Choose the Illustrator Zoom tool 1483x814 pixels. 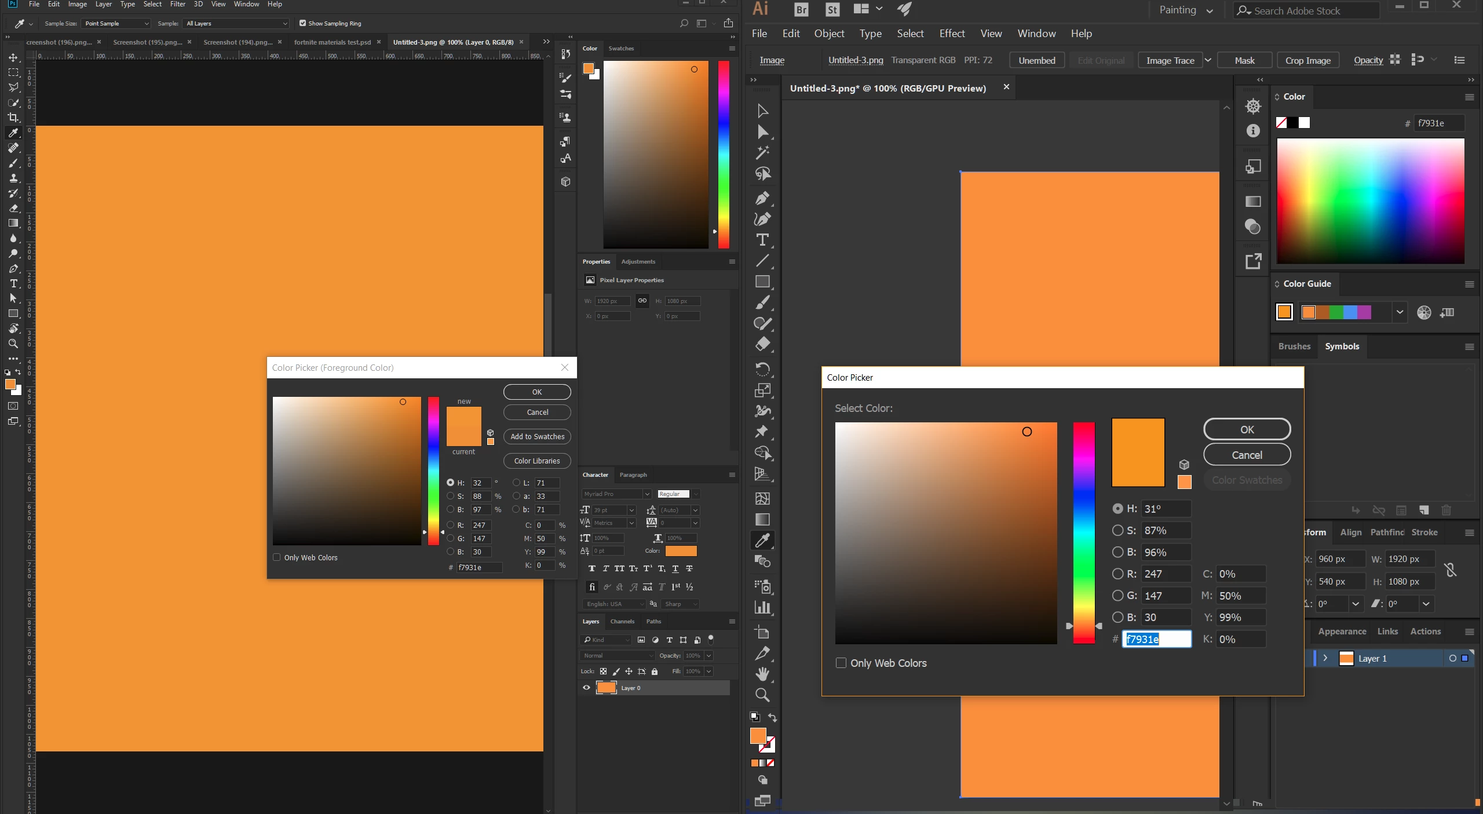click(x=762, y=695)
